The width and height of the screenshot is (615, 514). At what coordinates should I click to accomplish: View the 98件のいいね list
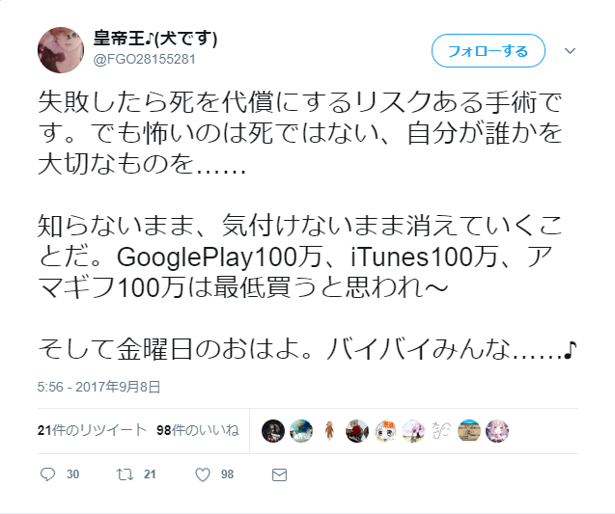click(x=198, y=430)
